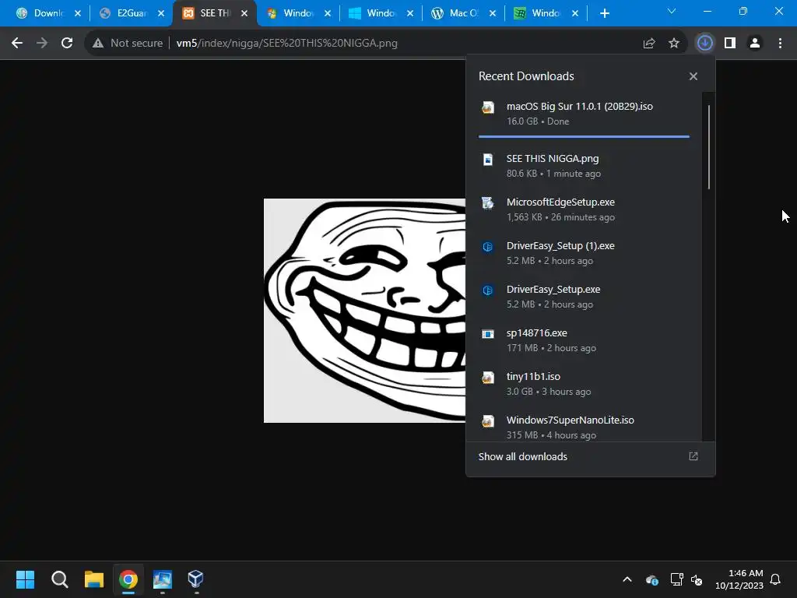Screen dimensions: 797x598
Task: Click the sp148716.exe file icon
Action: 488,334
